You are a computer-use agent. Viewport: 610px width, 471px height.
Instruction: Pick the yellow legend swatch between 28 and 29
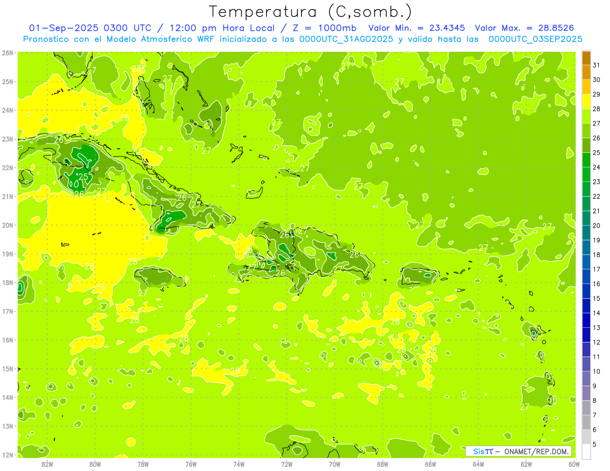[x=586, y=101]
